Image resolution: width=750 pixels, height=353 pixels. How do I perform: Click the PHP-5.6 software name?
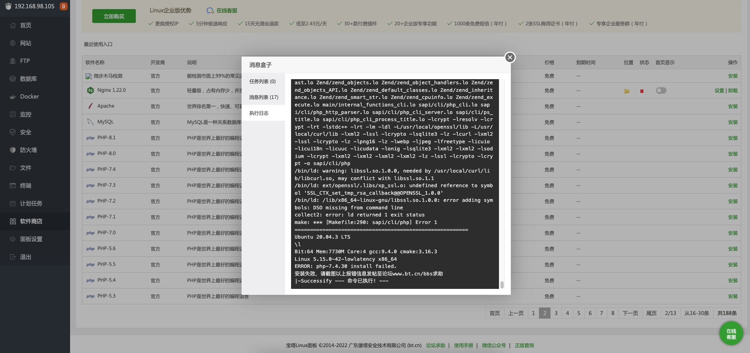tap(107, 249)
